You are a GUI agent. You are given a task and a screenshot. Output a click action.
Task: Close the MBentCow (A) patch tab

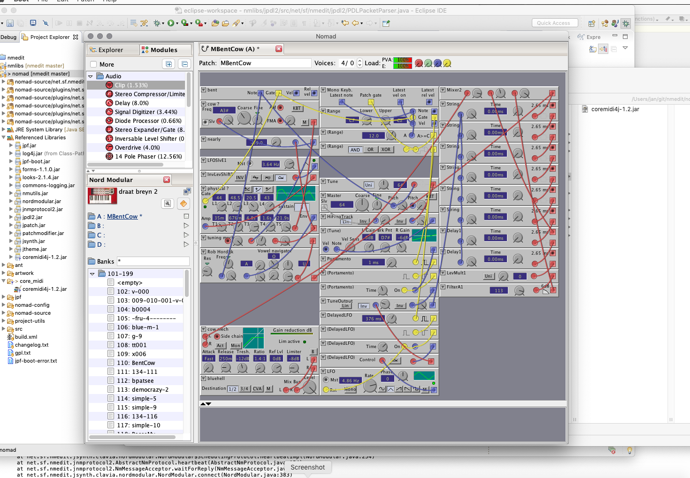coord(279,49)
